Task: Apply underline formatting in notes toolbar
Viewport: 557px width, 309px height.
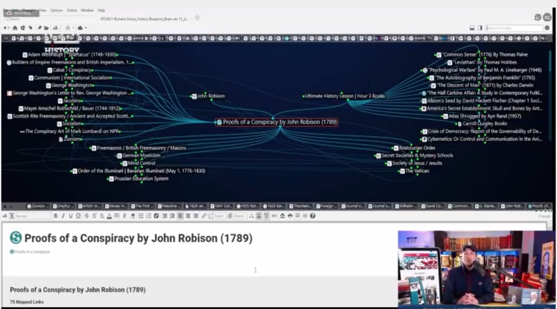Action: tap(70, 216)
